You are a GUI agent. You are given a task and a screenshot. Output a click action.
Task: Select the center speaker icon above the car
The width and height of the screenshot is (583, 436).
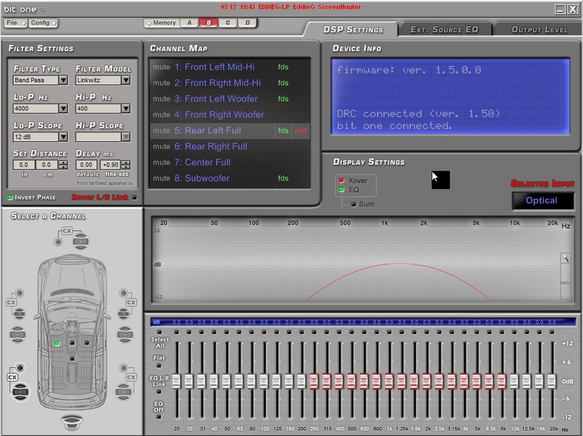pyautogui.click(x=80, y=242)
